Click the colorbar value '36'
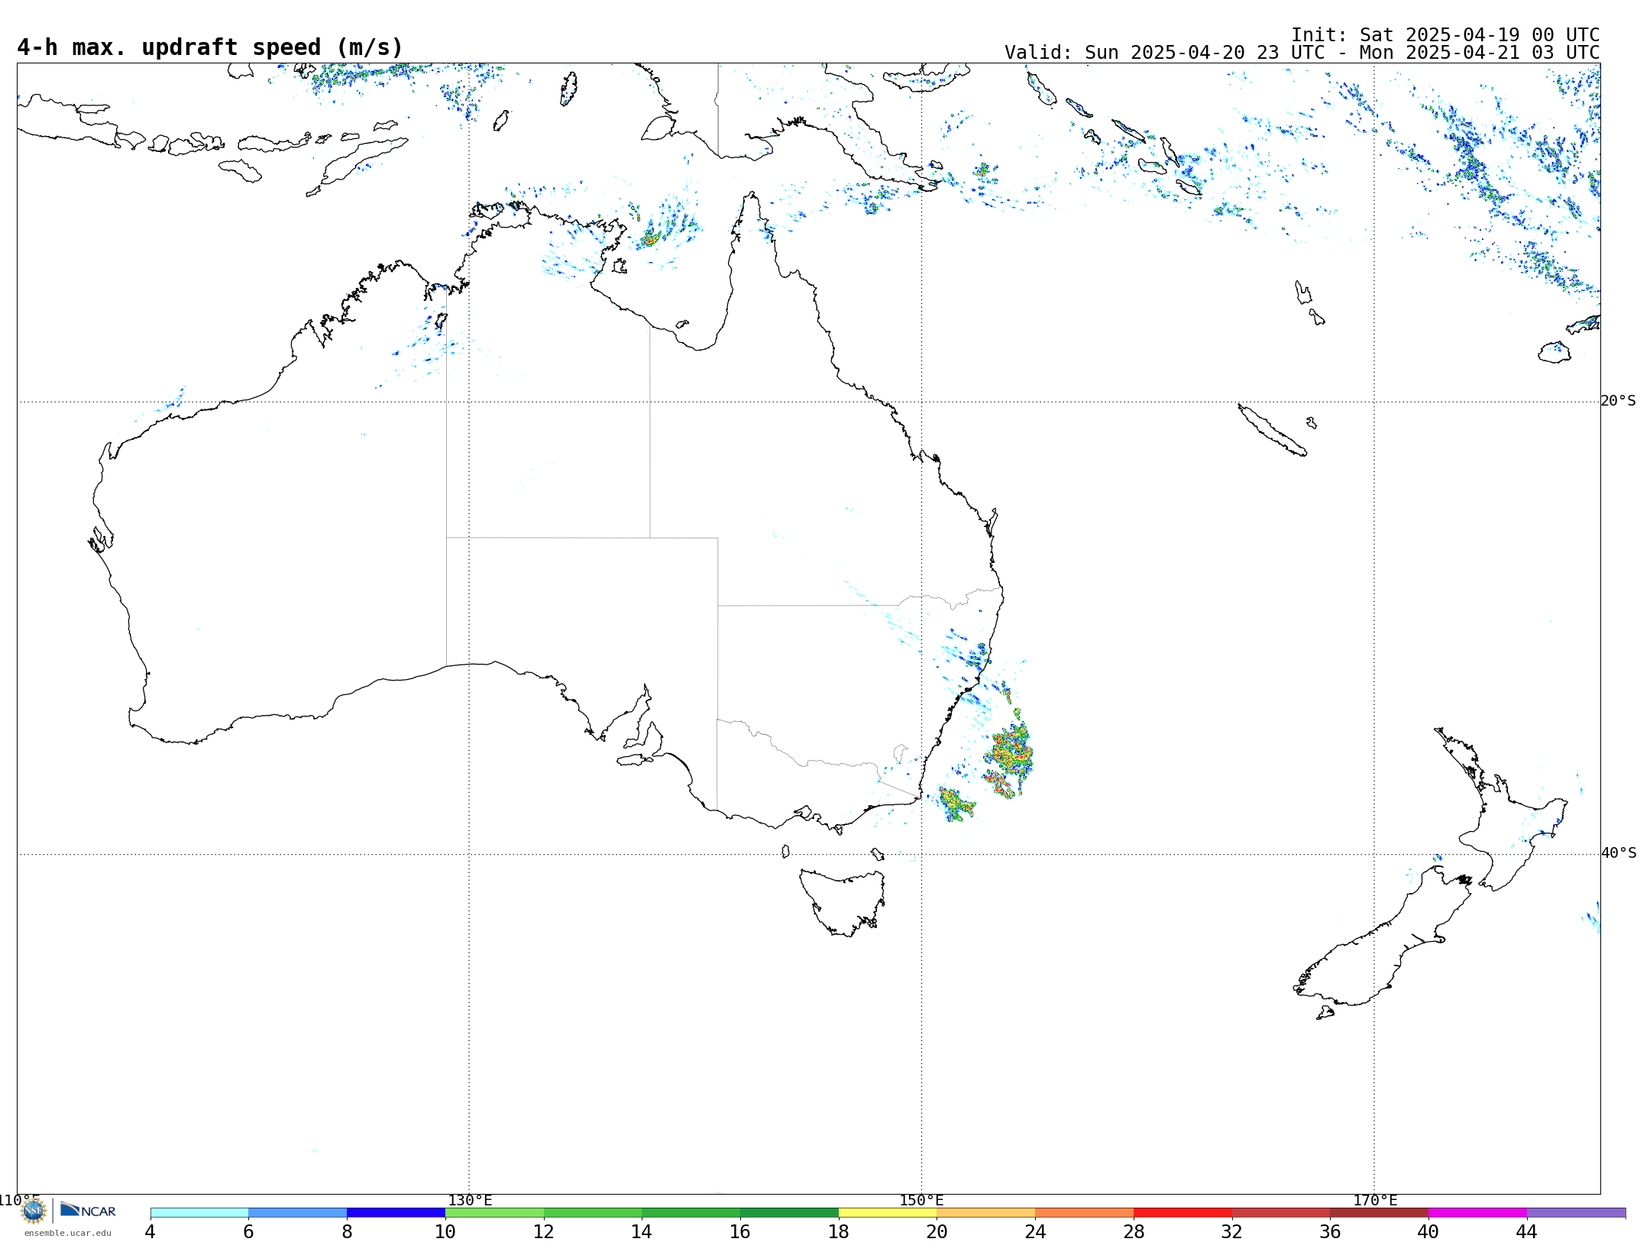Screen dimensions: 1650x1242 coord(1330,1232)
